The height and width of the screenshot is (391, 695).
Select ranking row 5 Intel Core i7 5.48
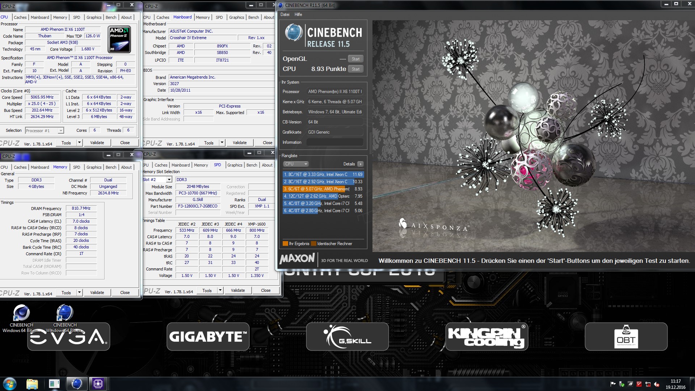[x=323, y=203]
